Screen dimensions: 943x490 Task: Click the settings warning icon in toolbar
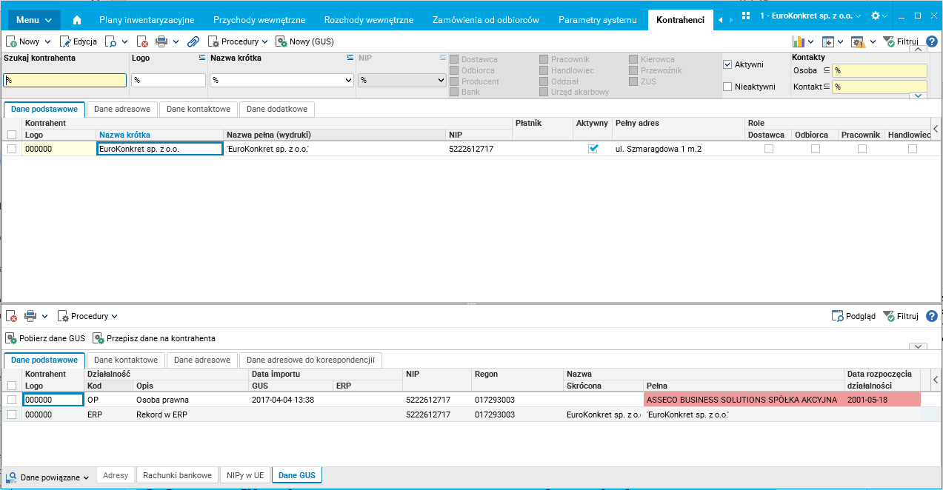click(x=858, y=41)
